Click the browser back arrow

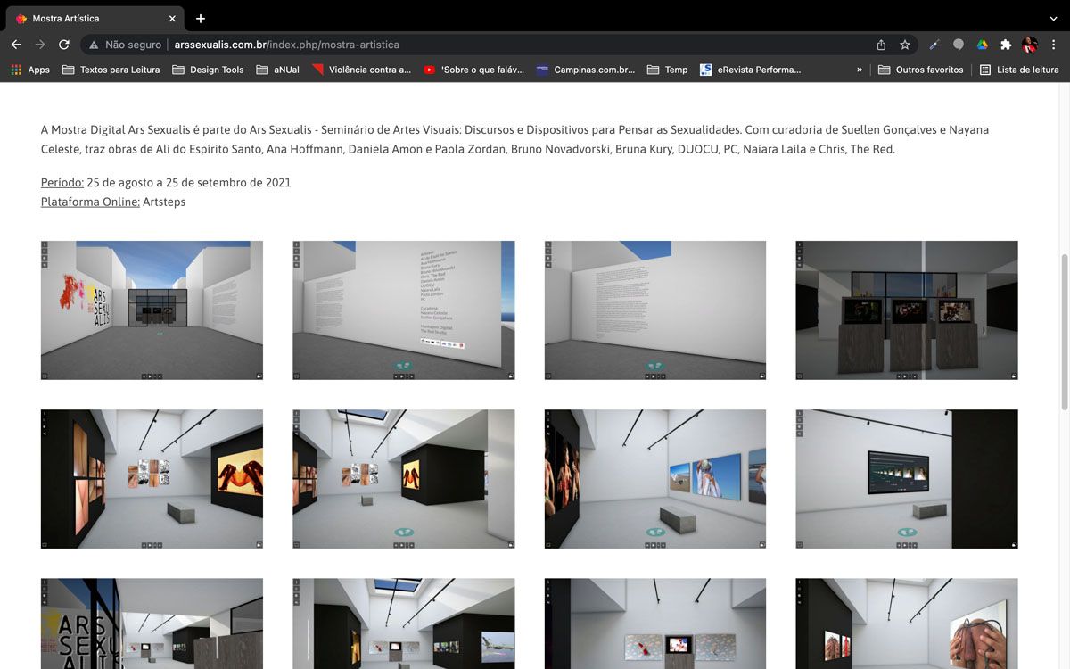[x=16, y=45]
